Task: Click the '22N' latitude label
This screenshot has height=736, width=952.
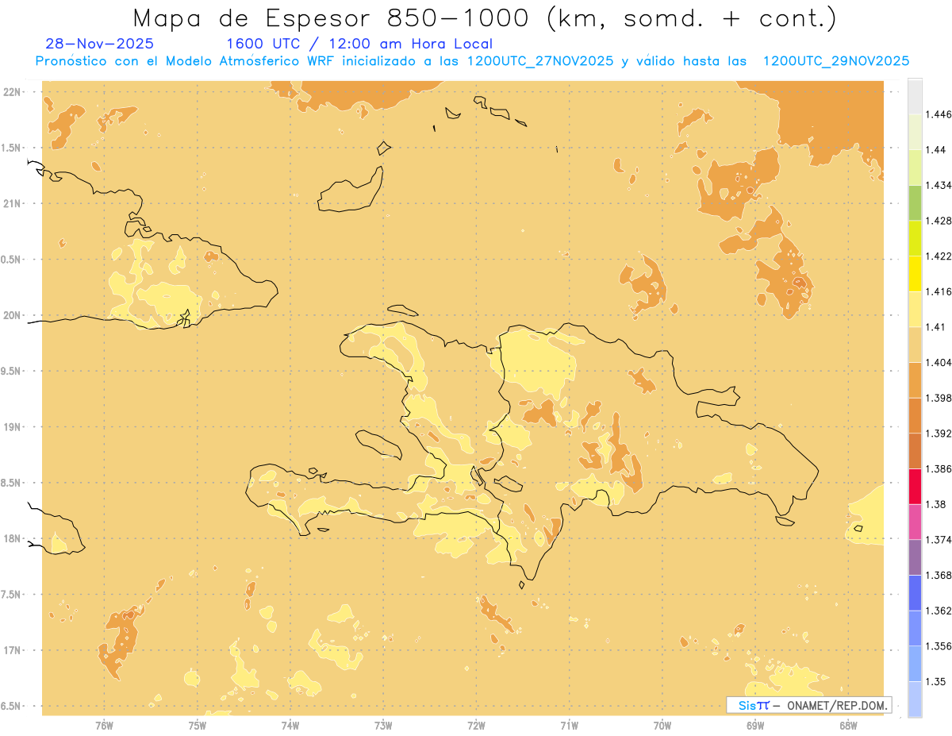Action: (11, 92)
